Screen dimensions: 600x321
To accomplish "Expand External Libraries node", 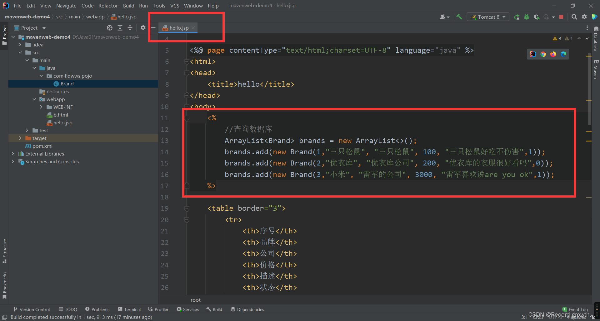I will (x=13, y=154).
